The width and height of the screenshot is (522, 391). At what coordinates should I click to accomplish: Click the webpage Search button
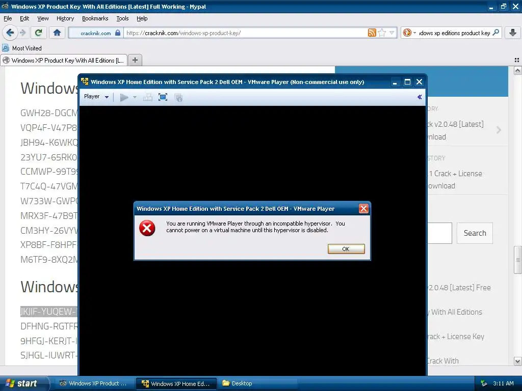[475, 233]
